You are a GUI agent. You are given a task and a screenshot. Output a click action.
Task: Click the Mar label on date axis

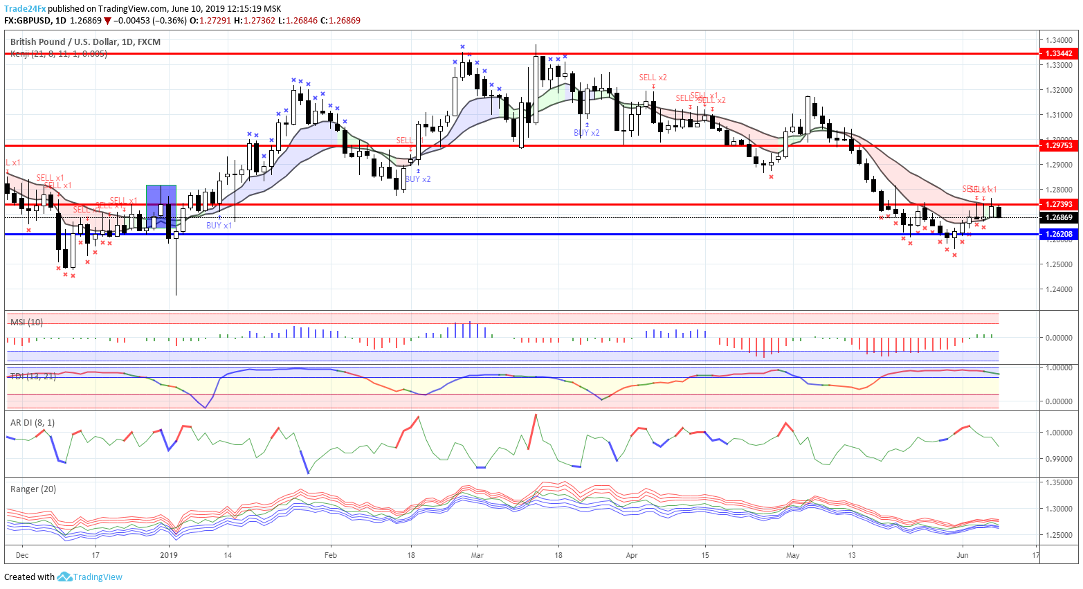tap(477, 555)
